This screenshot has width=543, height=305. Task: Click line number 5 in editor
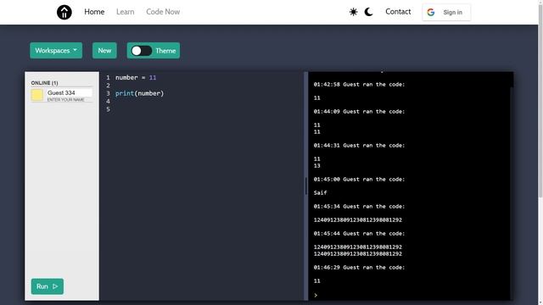[x=108, y=109]
